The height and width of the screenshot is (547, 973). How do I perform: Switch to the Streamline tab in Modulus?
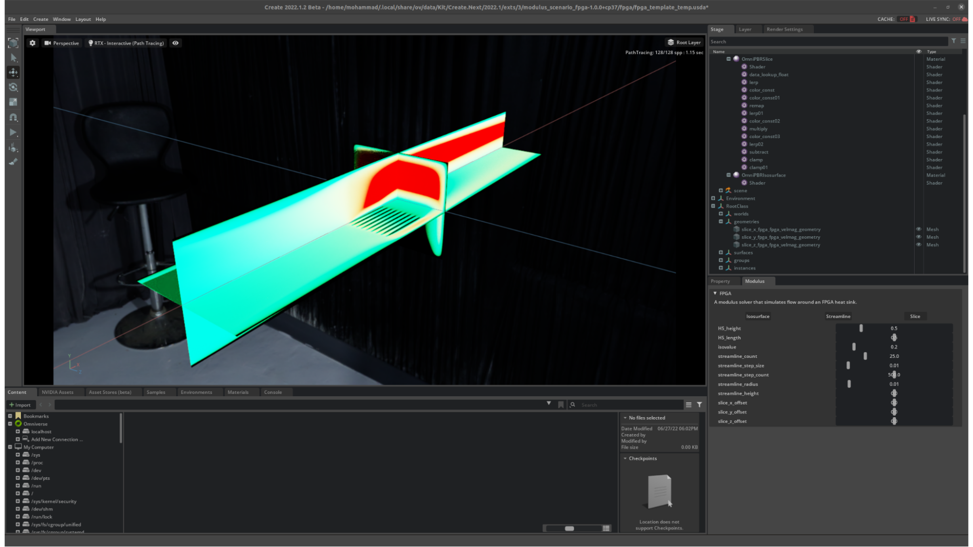point(837,316)
